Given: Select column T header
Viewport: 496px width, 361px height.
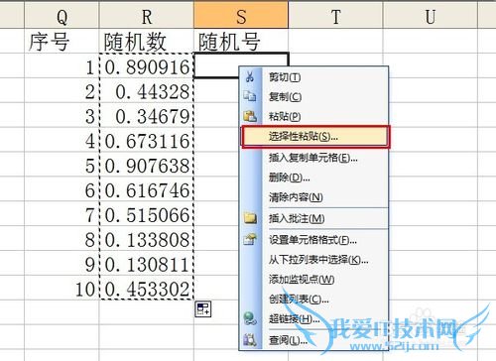Looking at the screenshot, I should [335, 16].
